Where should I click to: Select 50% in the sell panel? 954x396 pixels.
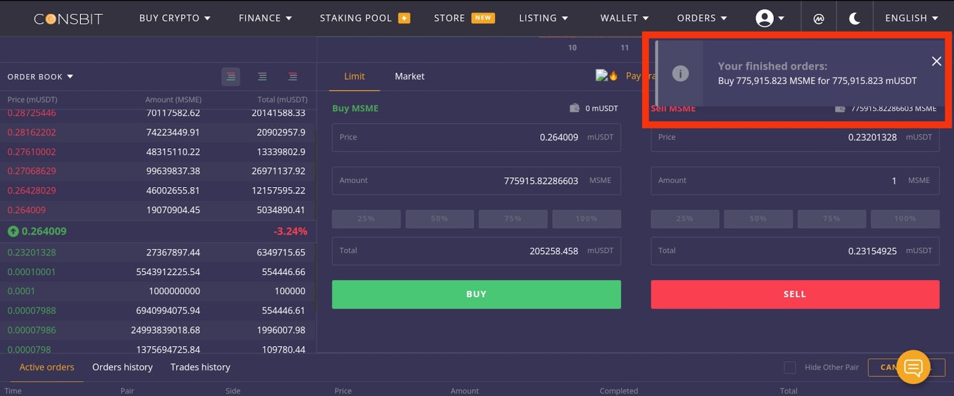pos(758,219)
